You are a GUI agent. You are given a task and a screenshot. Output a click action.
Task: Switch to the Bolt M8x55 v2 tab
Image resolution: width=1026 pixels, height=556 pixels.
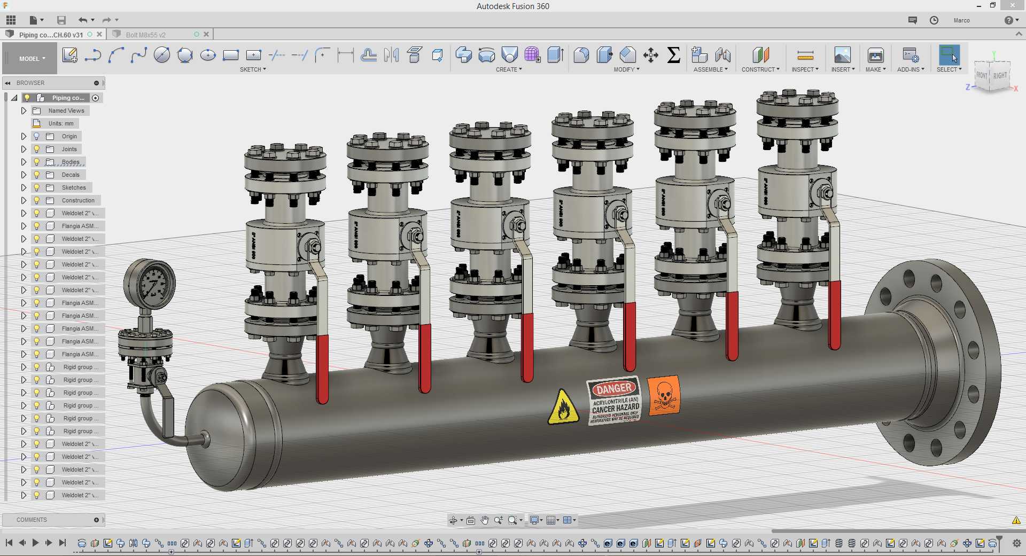point(146,35)
